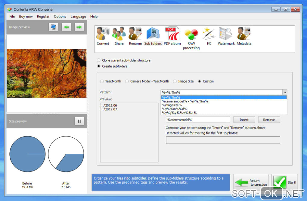Select the RAW processing icon
Screen dimensions: 307x201
(x=191, y=39)
